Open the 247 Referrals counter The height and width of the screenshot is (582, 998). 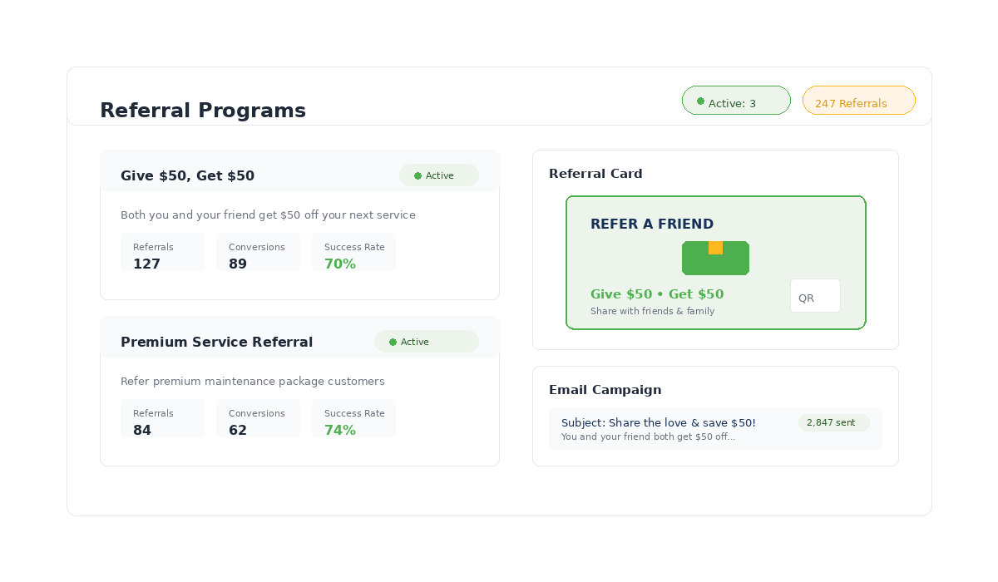click(858, 101)
